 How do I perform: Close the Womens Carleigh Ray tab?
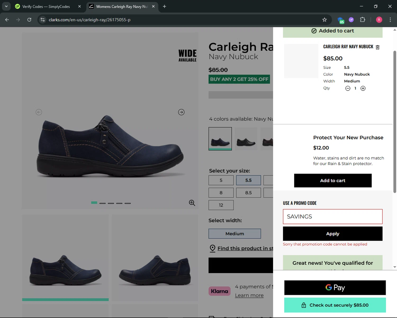point(153,6)
